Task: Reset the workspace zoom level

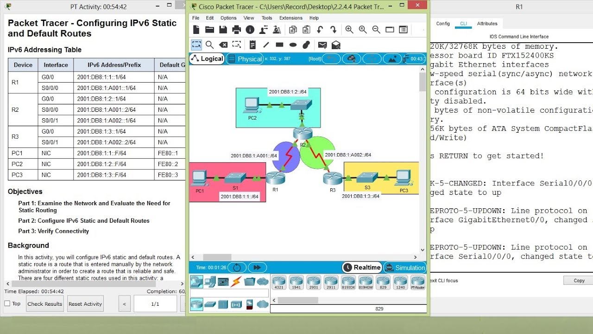Action: [x=363, y=30]
